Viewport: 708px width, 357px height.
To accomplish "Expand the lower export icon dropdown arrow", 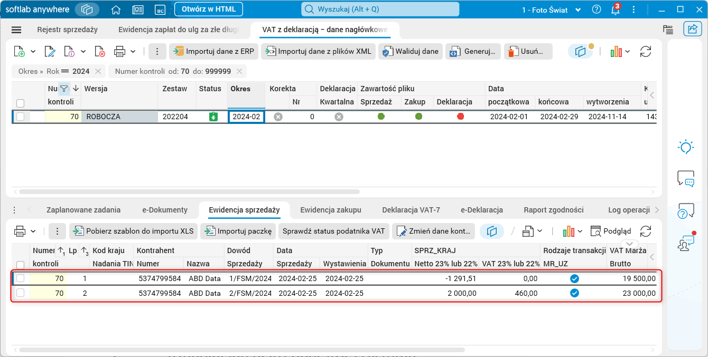I will tap(539, 231).
